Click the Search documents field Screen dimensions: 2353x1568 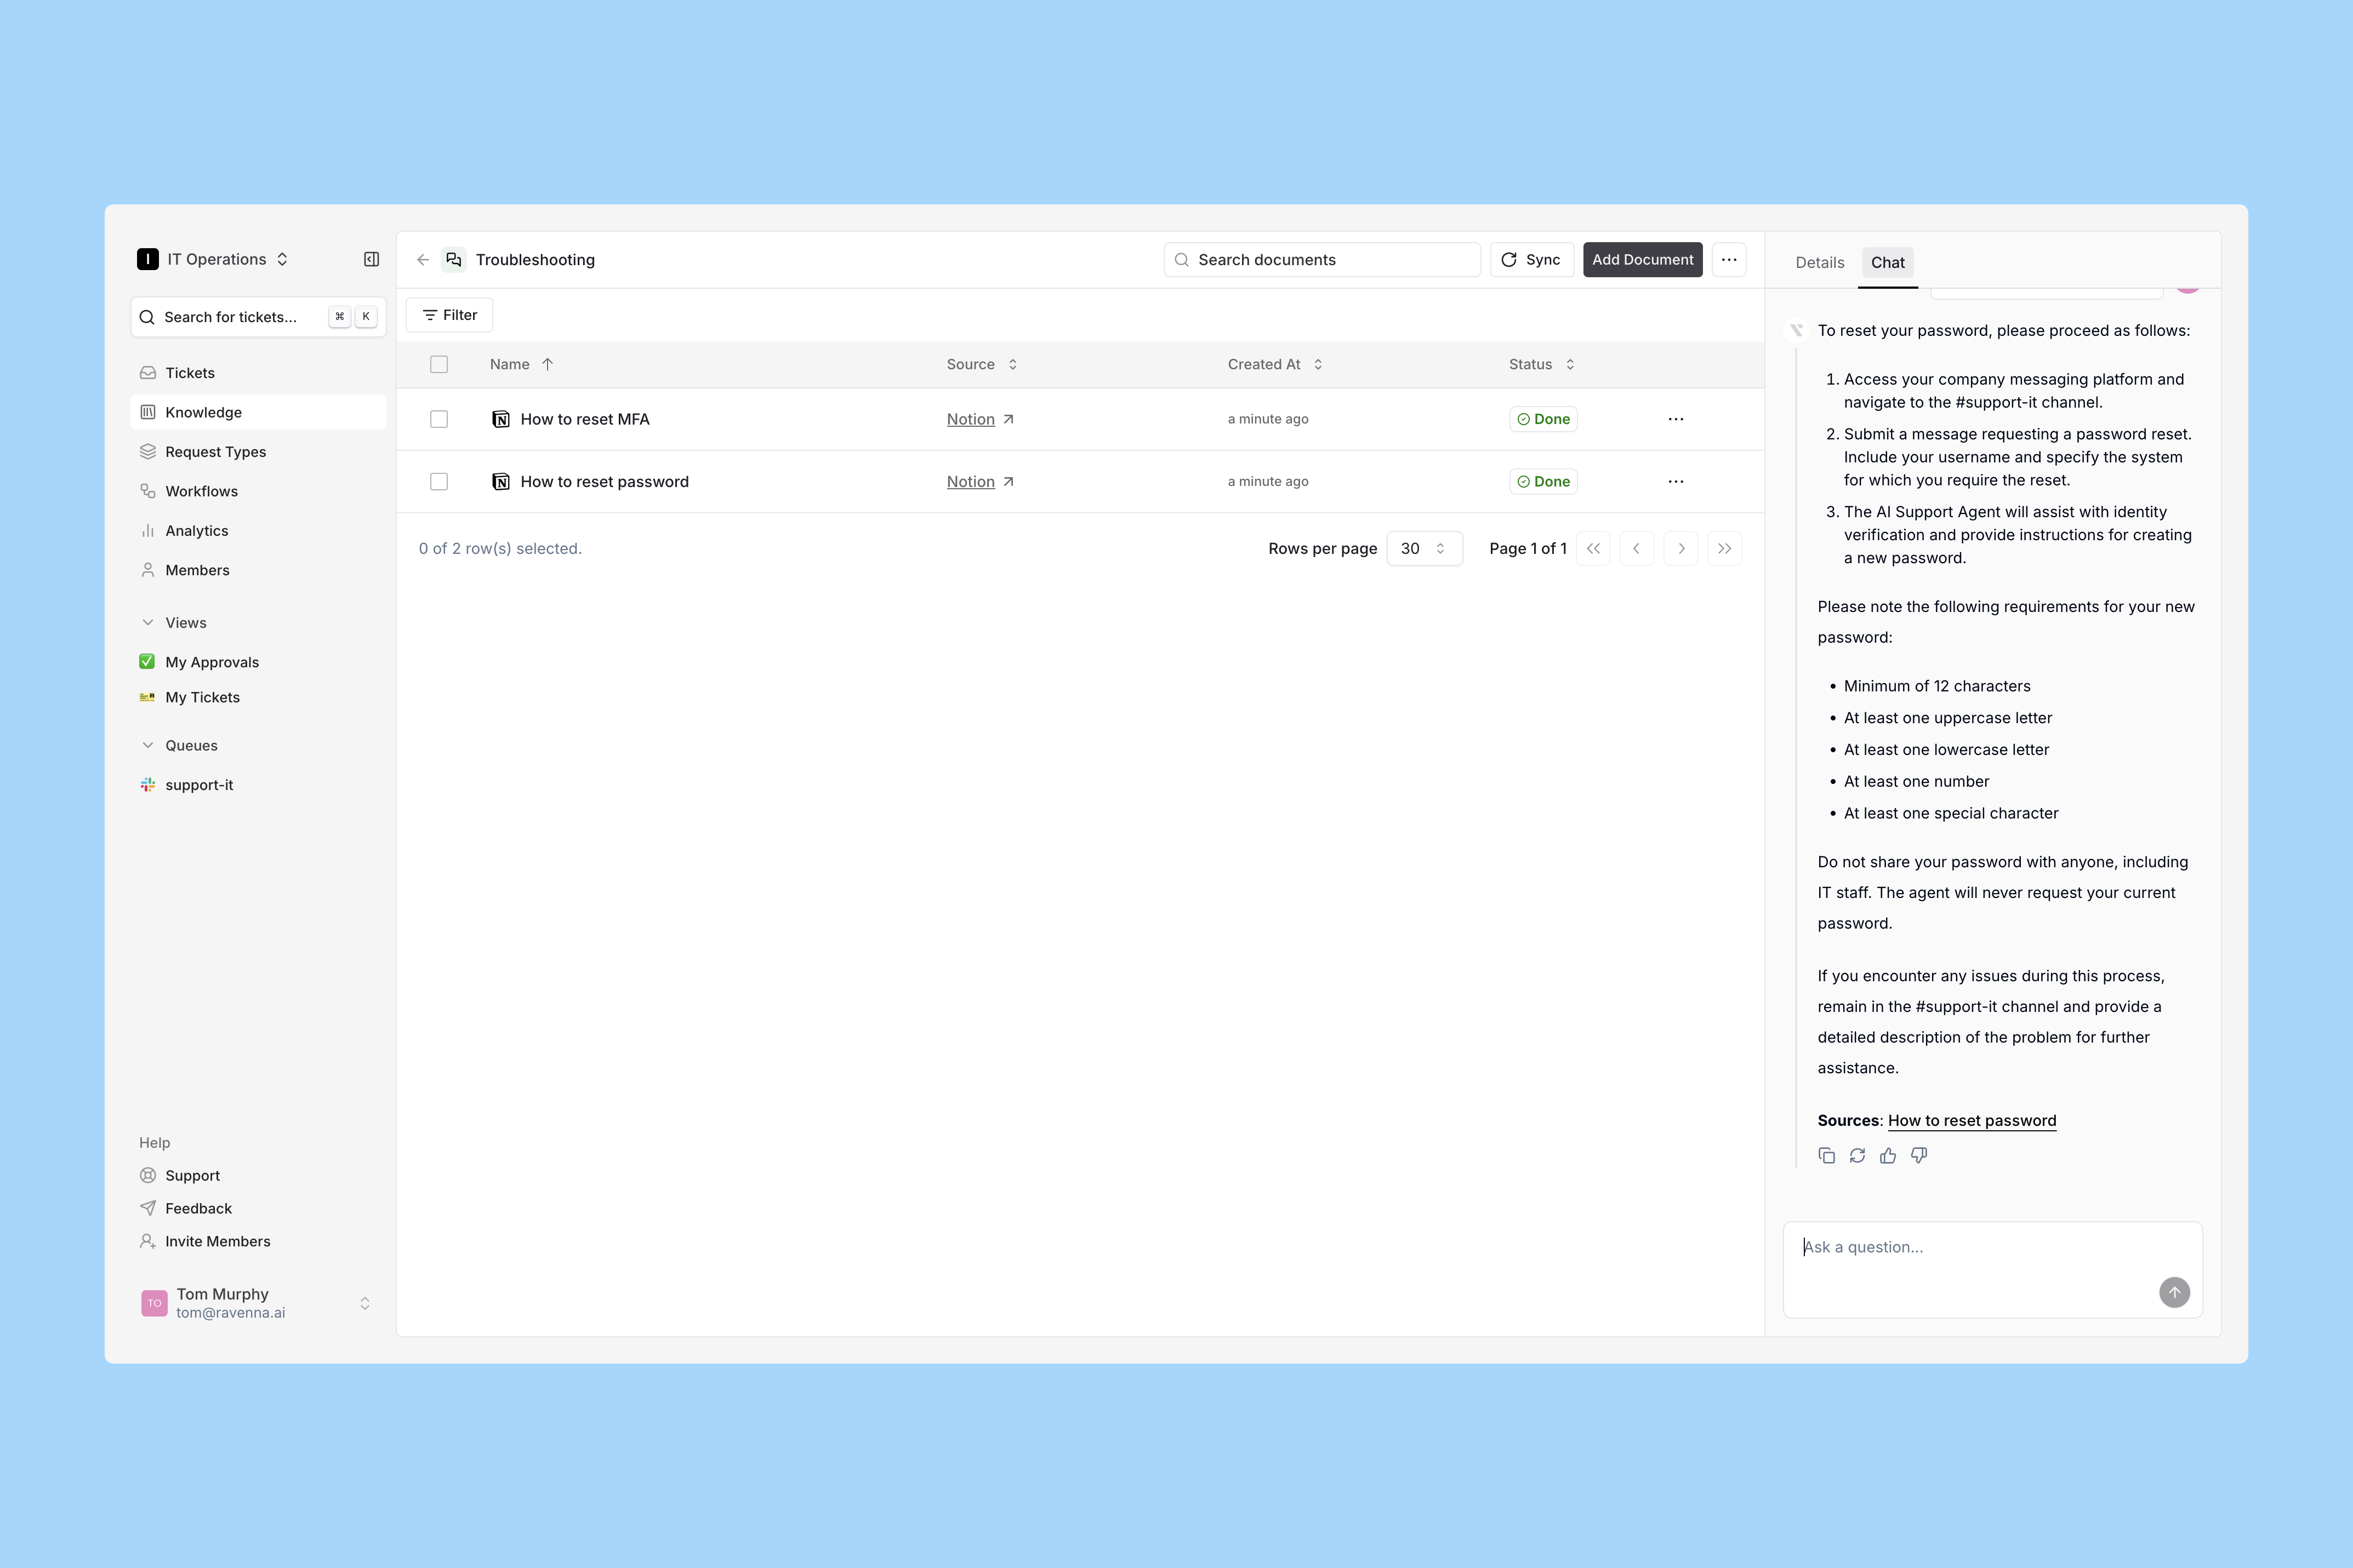coord(1323,260)
